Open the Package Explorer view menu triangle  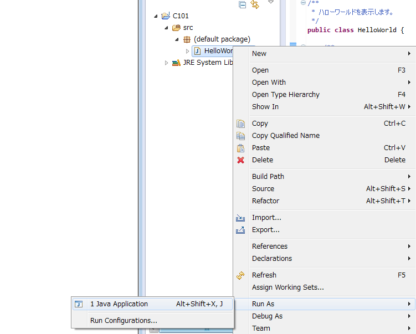point(271,3)
